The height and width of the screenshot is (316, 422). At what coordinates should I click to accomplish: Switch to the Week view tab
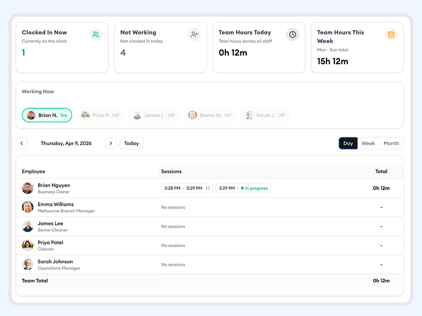pos(368,143)
